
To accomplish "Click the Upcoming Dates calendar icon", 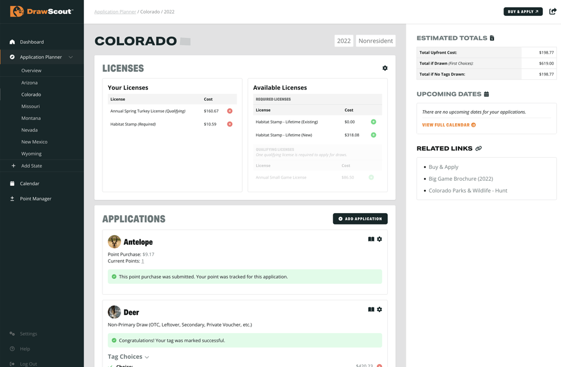I will 486,94.
